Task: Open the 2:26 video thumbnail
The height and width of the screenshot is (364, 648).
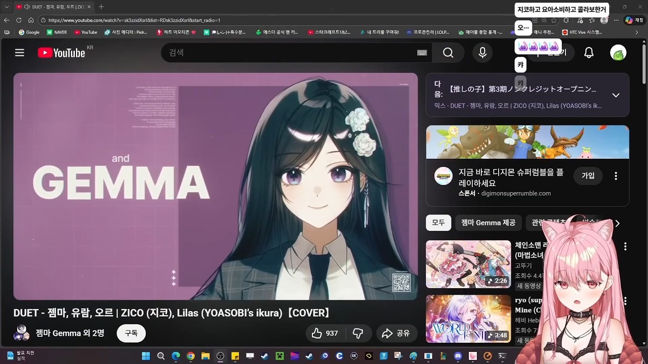Action: click(x=468, y=264)
